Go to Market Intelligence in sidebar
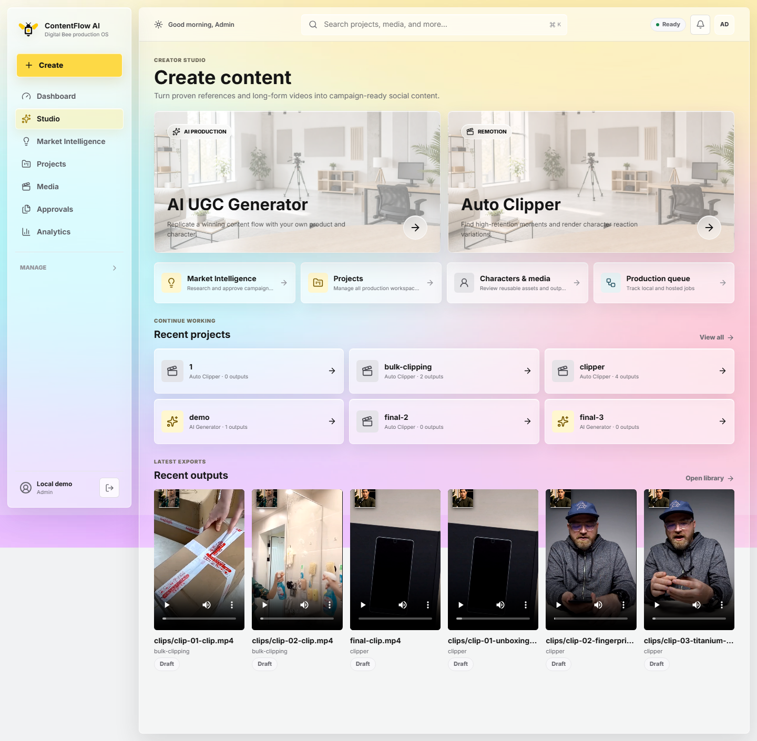The height and width of the screenshot is (741, 757). click(x=69, y=141)
